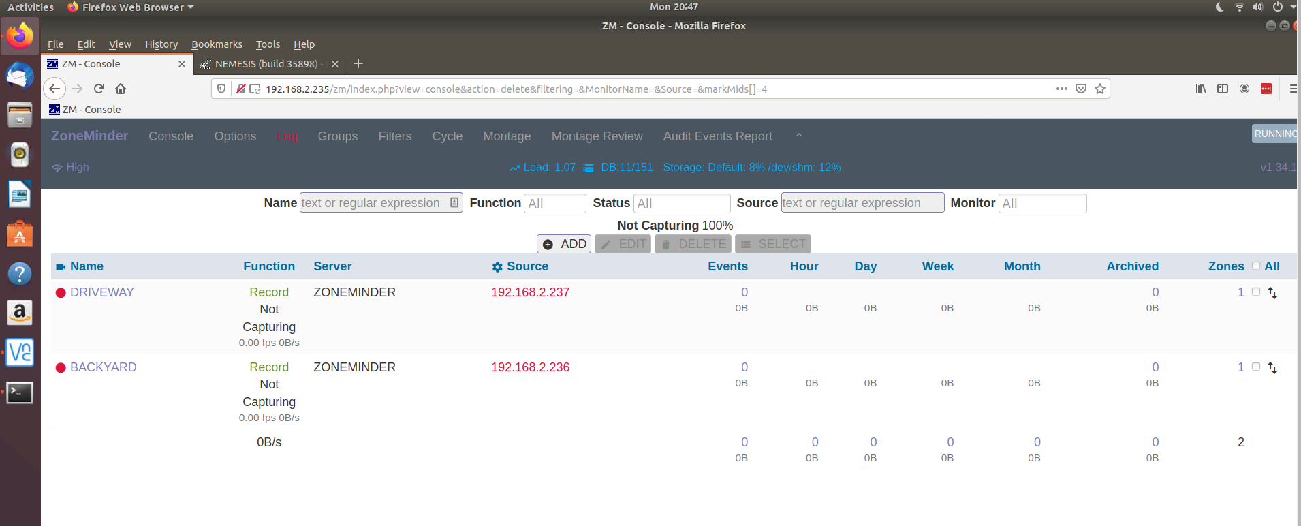Reload the current ZoneMinder page
1301x526 pixels.
[x=99, y=89]
